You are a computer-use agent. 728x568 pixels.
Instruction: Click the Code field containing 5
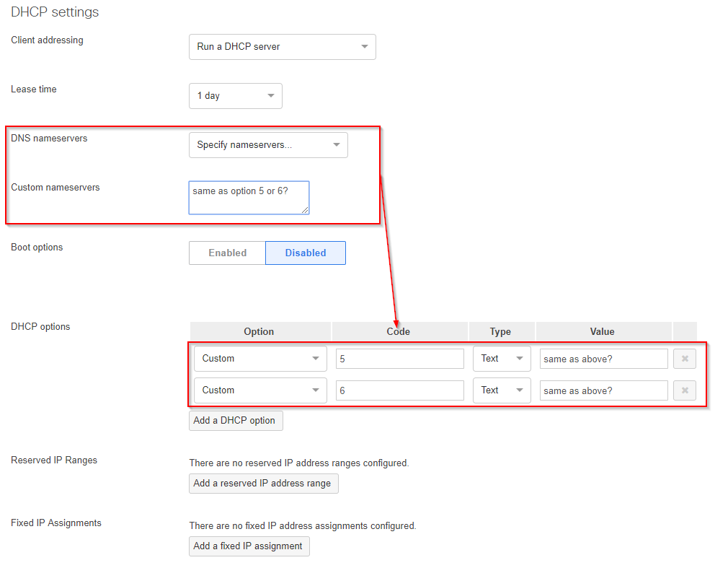[x=399, y=359]
